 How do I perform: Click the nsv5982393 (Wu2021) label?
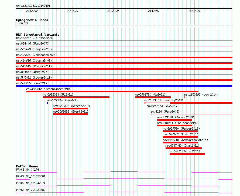pos(58,94)
